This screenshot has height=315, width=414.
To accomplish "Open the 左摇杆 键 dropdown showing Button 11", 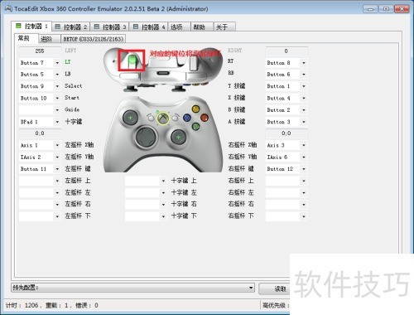I will click(x=40, y=169).
